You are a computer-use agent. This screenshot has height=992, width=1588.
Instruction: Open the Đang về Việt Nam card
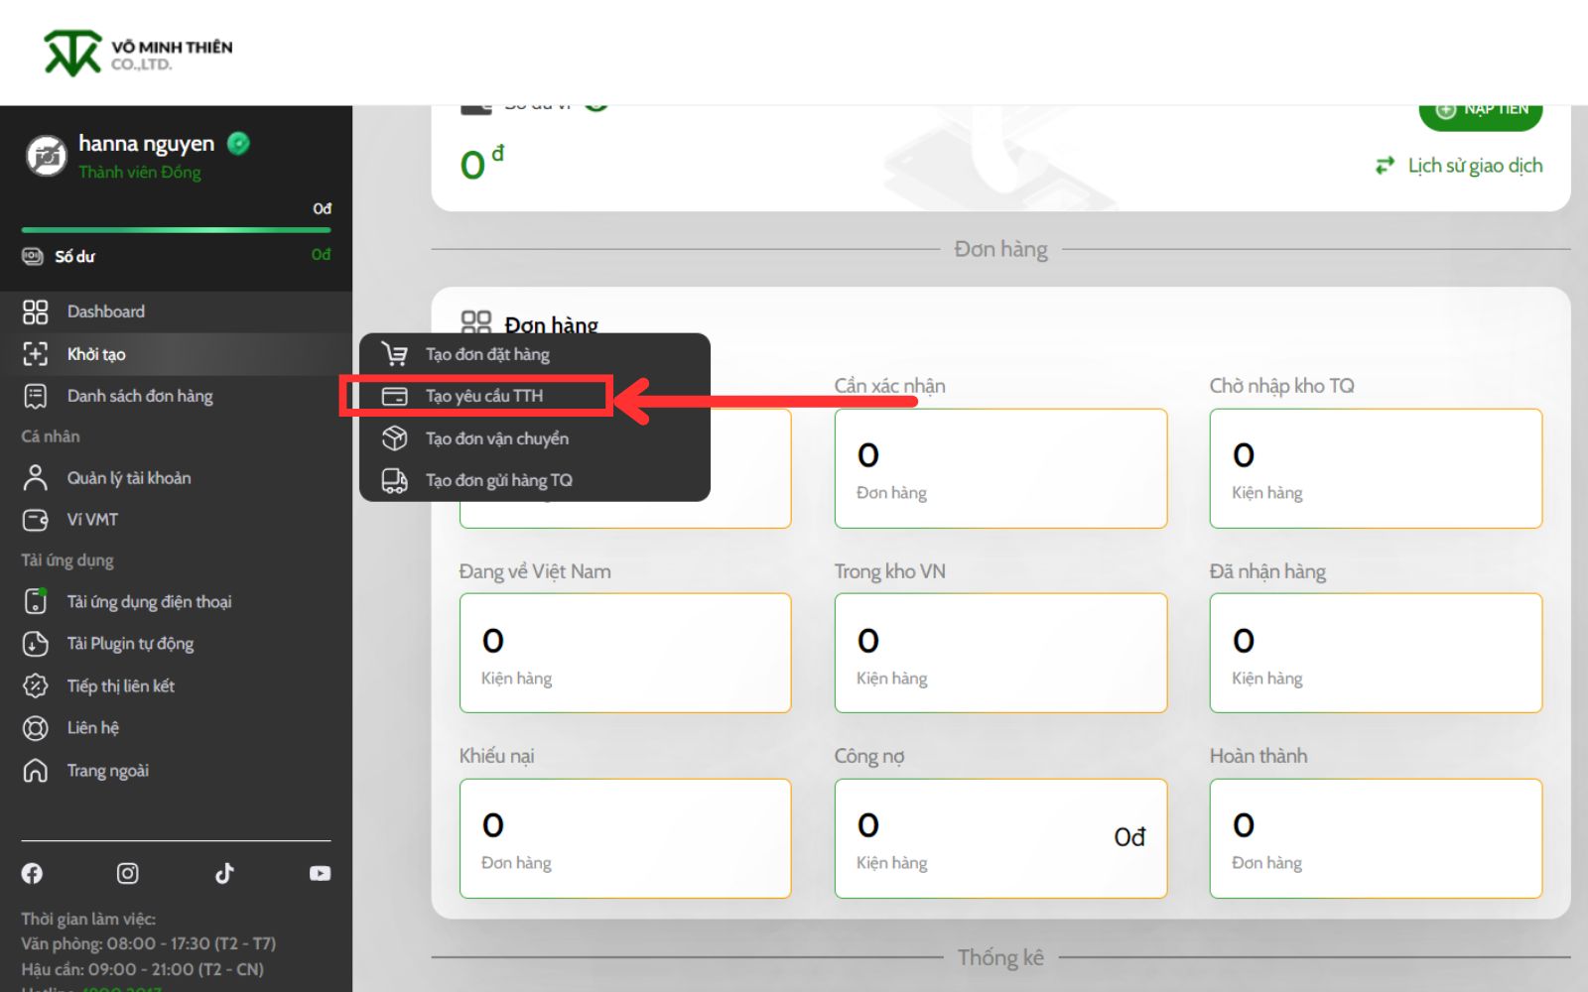(x=625, y=653)
